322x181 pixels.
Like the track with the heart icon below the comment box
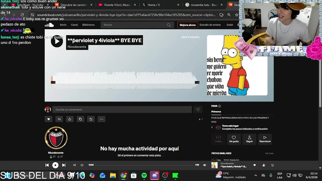(49, 119)
